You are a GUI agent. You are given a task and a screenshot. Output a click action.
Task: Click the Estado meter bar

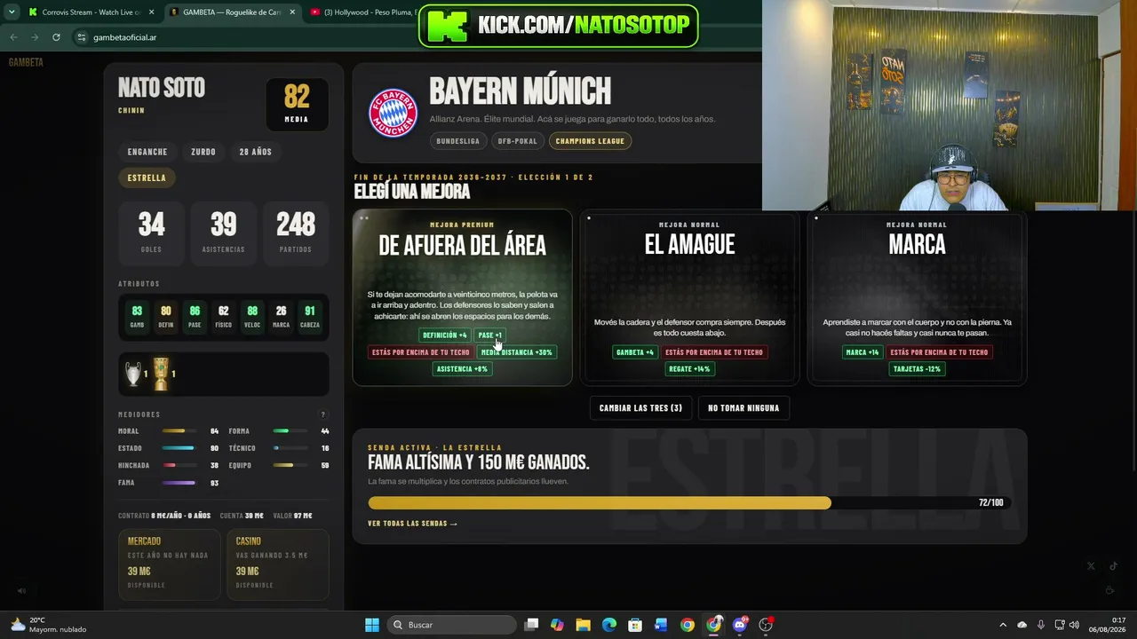pos(178,448)
